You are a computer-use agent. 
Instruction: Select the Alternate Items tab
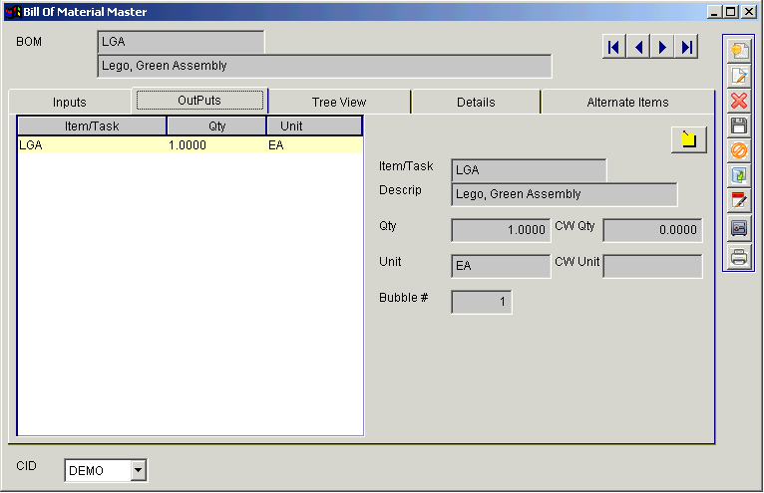tap(627, 102)
